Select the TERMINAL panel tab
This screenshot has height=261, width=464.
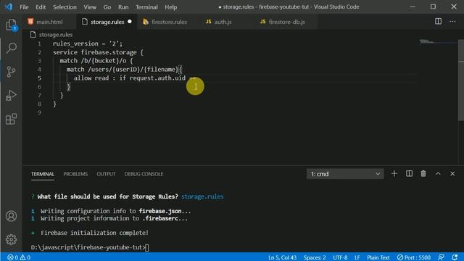tap(43, 174)
